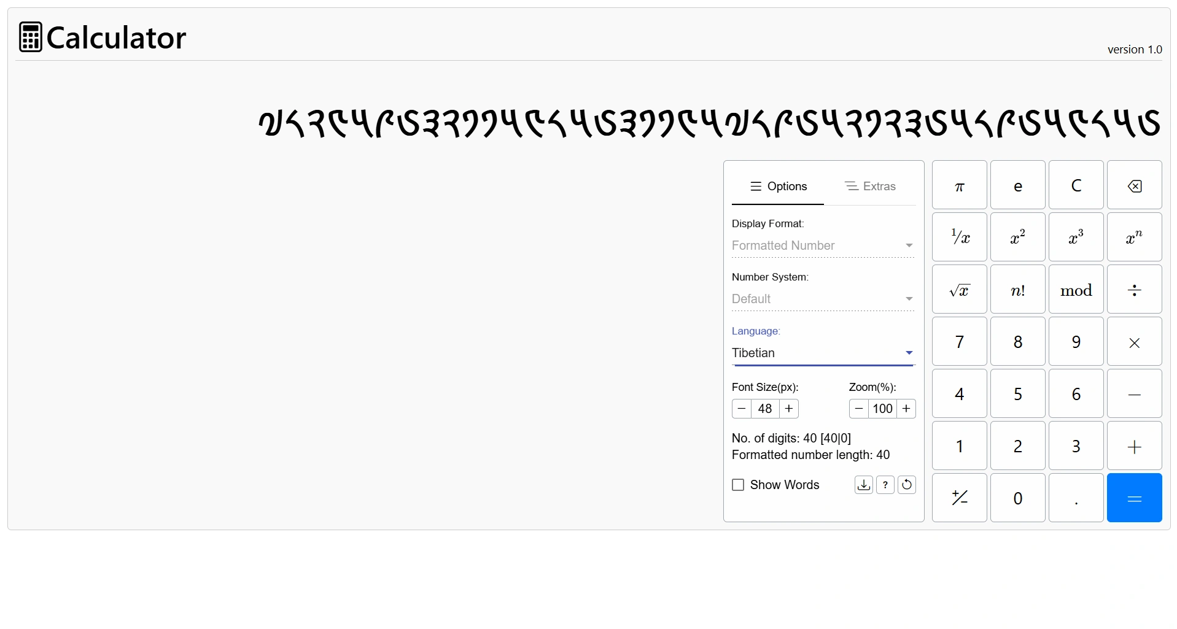
Task: Insert the pi constant
Action: 959,185
